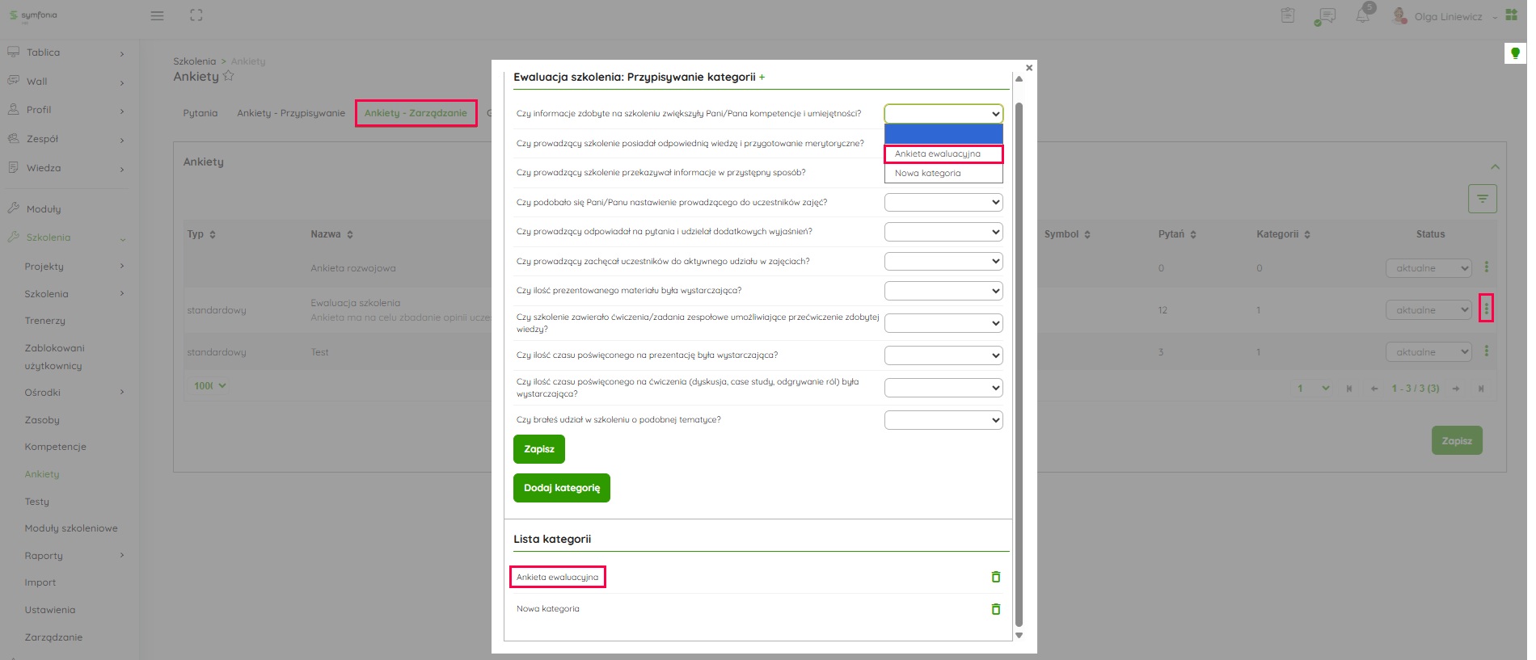This screenshot has height=660, width=1536.
Task: Open the hamburger menu in the header
Action: 158,15
